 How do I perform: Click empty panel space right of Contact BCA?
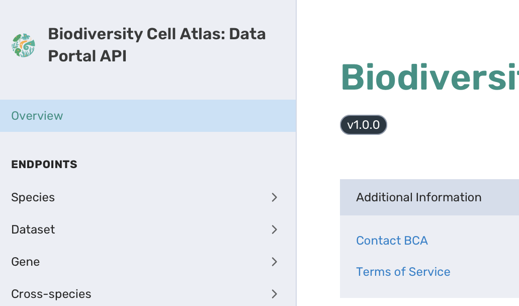478,241
